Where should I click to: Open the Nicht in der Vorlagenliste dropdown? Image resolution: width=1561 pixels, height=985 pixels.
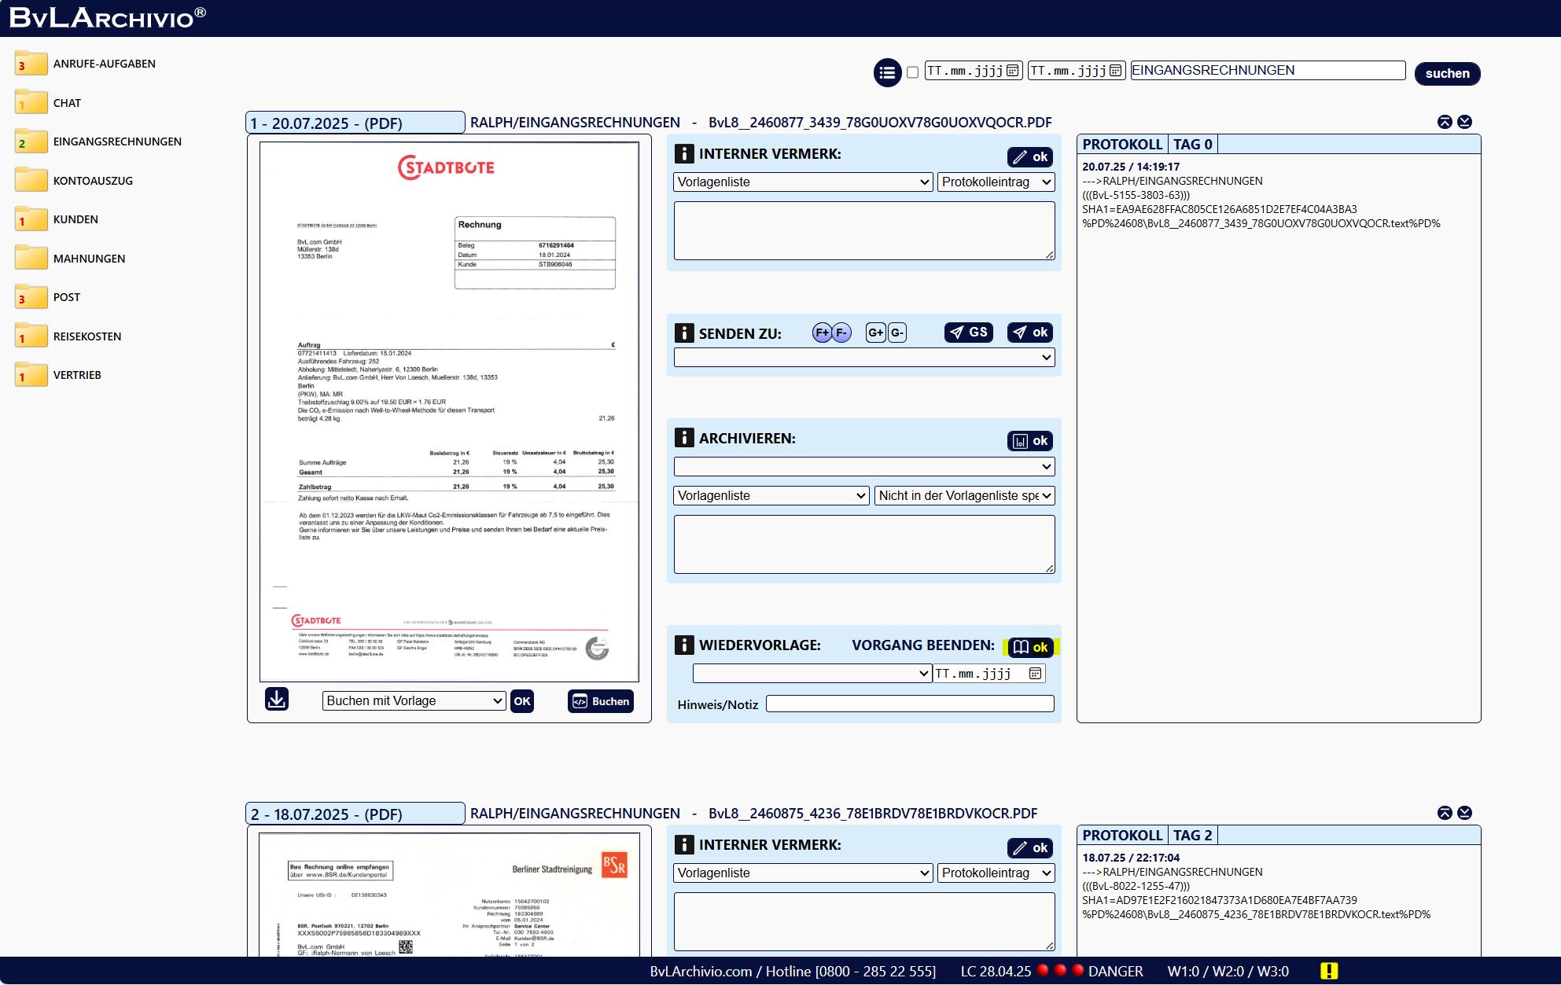(x=964, y=496)
